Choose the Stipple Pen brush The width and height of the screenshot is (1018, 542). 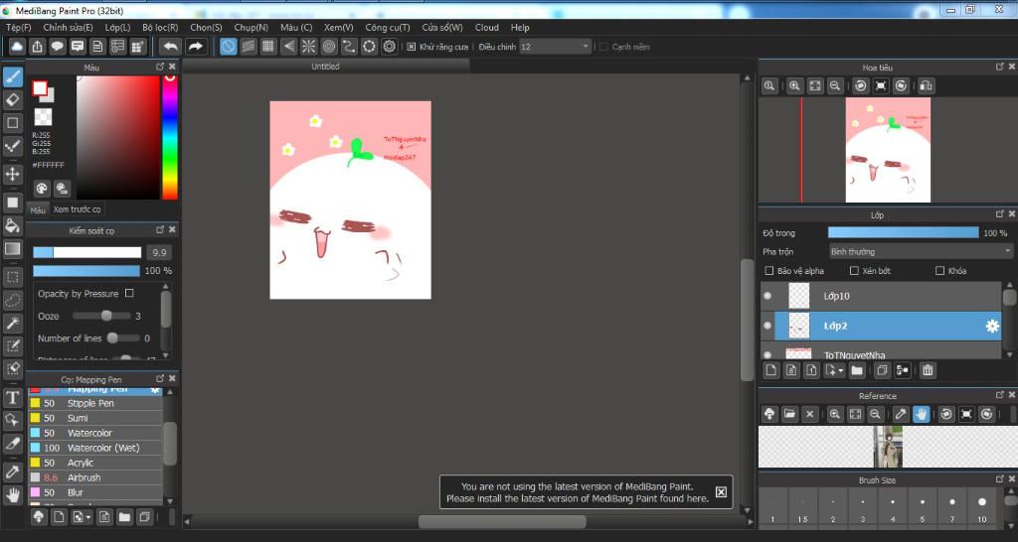coord(94,403)
